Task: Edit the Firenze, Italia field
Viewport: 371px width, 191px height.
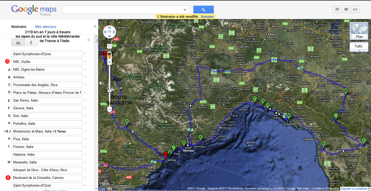Action: pyautogui.click(x=47, y=147)
